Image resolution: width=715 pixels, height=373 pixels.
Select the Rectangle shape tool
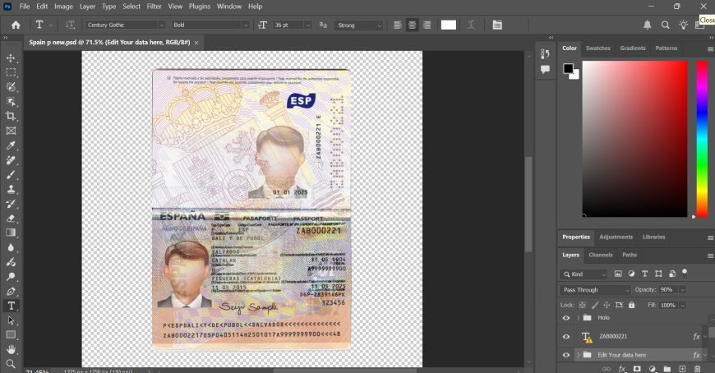11,335
